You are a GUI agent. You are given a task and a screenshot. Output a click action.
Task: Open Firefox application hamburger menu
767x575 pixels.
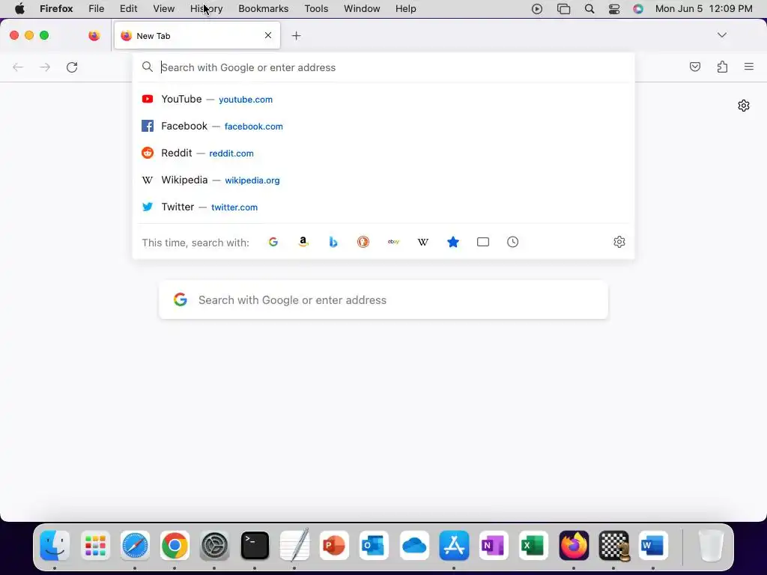tap(749, 67)
